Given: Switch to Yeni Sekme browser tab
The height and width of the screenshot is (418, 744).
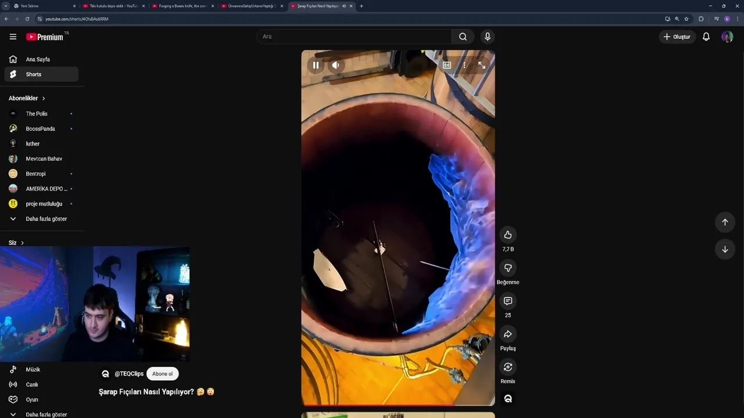Looking at the screenshot, I should tap(44, 6).
